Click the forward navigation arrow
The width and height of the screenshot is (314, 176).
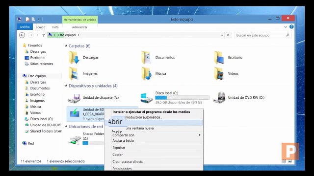click(30, 35)
